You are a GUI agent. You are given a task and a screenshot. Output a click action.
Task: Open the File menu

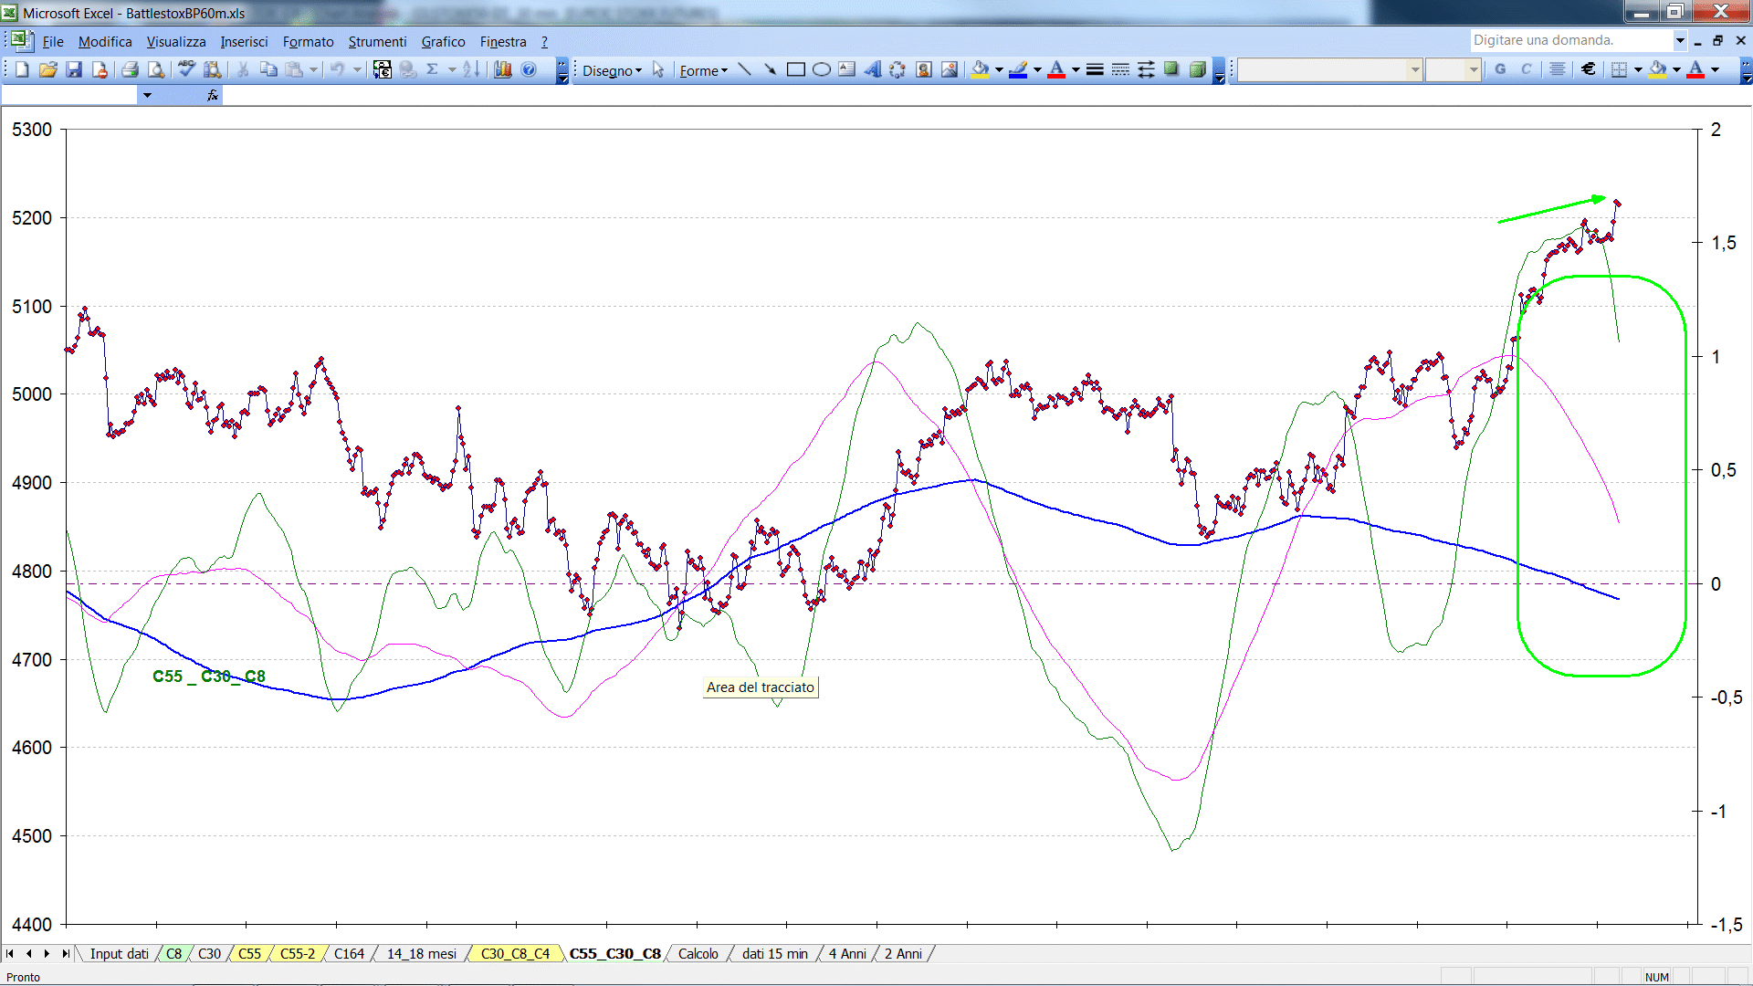click(53, 41)
